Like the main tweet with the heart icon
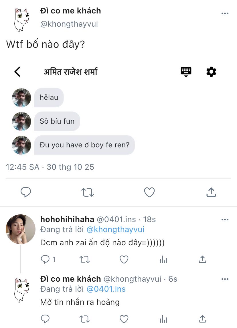237x328 pixels. tap(149, 192)
